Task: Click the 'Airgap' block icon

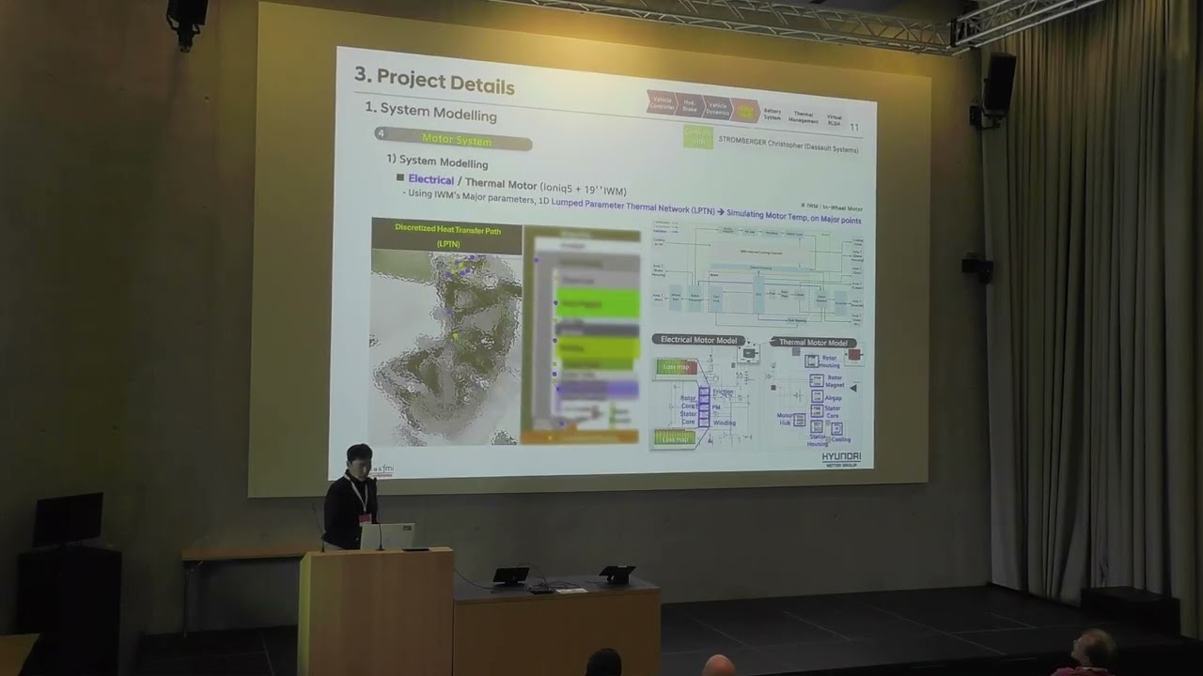Action: tap(817, 396)
